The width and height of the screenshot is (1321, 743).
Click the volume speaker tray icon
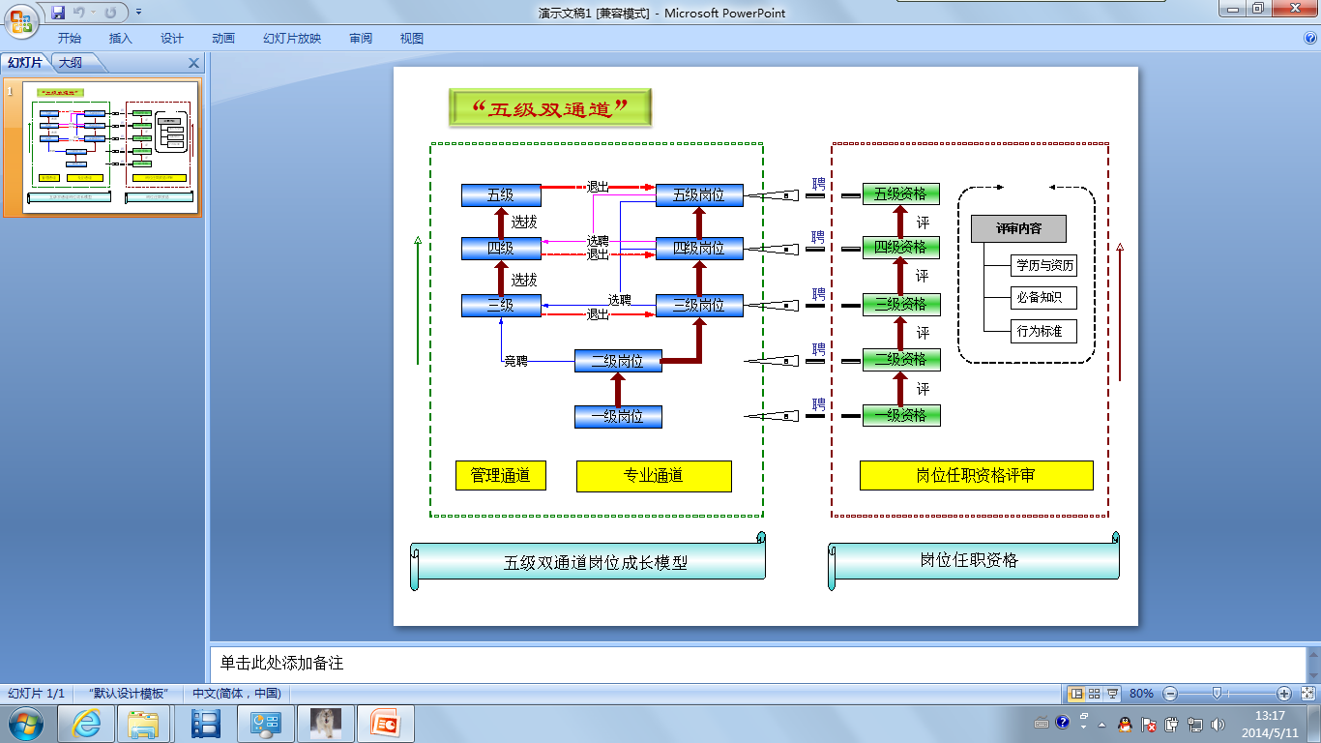[1217, 724]
